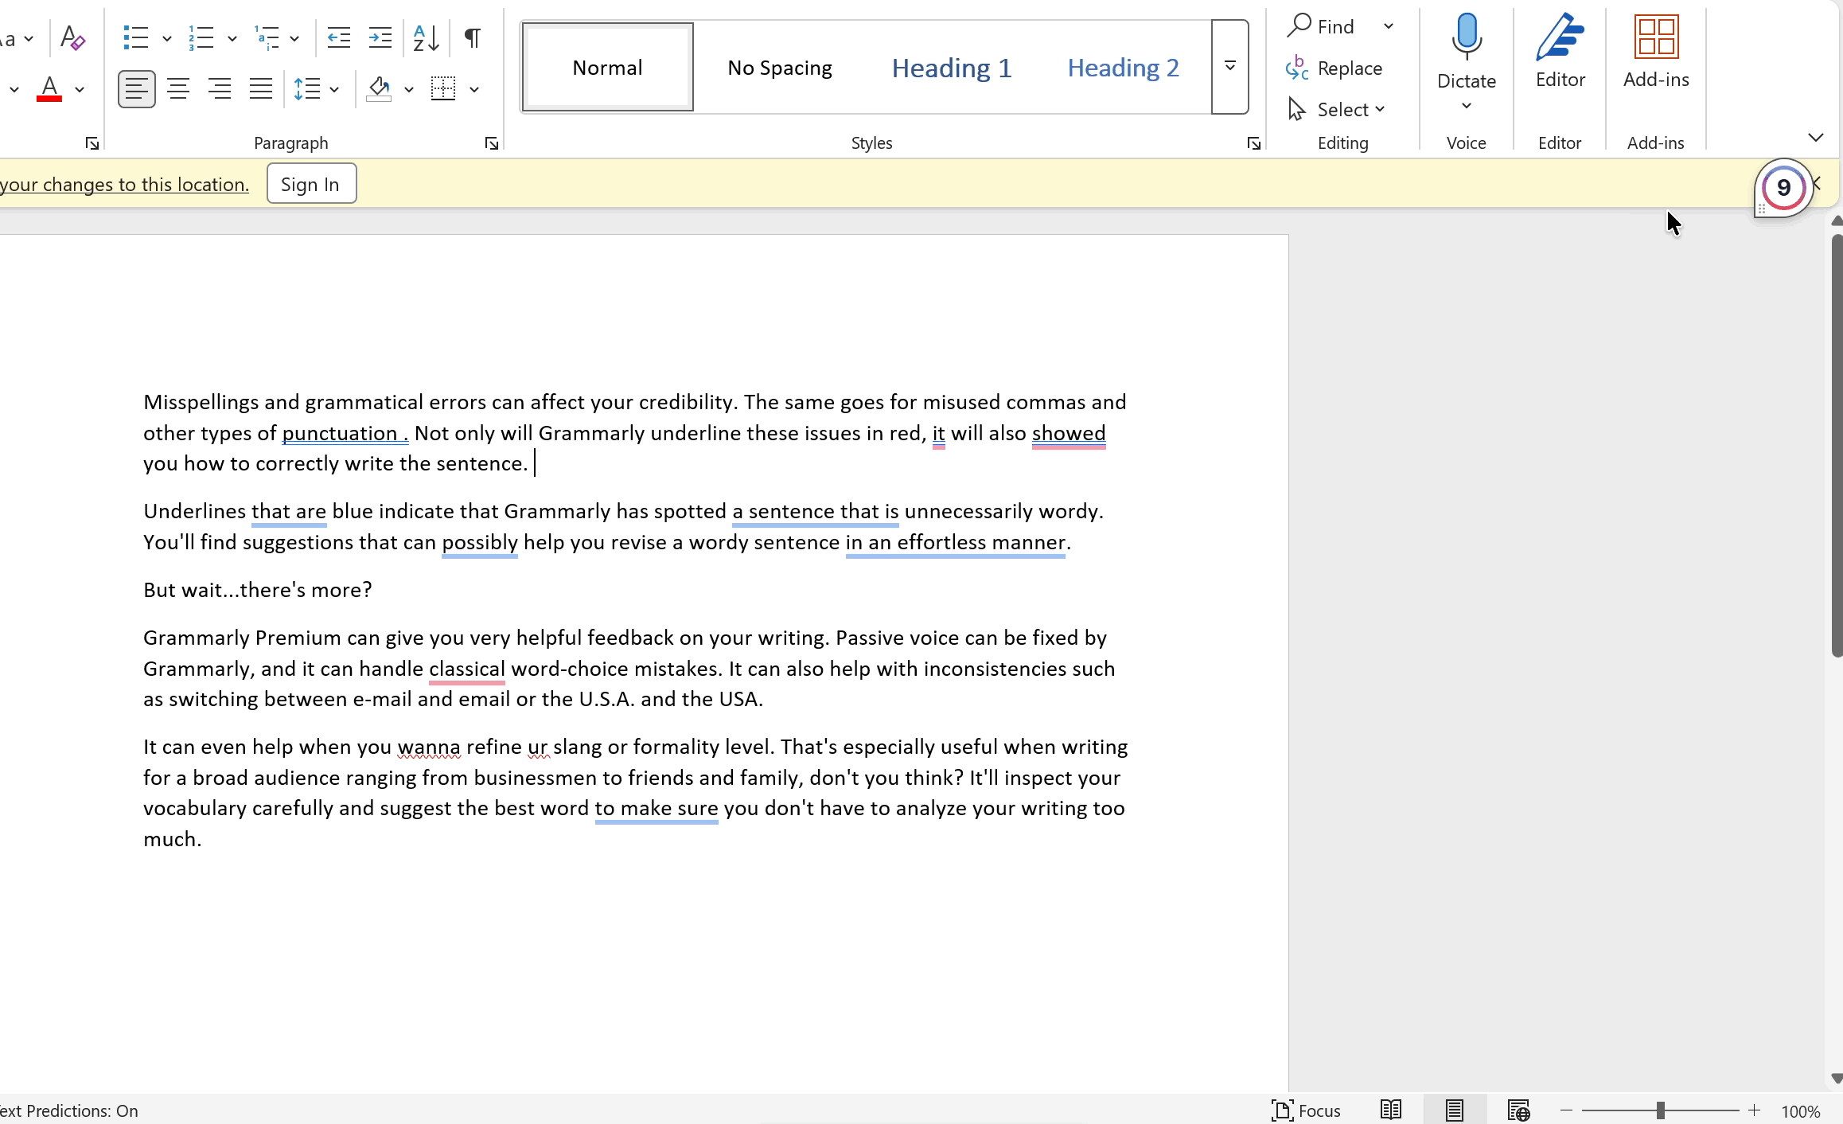Apply the Heading 1 style
The width and height of the screenshot is (1843, 1124).
click(952, 68)
